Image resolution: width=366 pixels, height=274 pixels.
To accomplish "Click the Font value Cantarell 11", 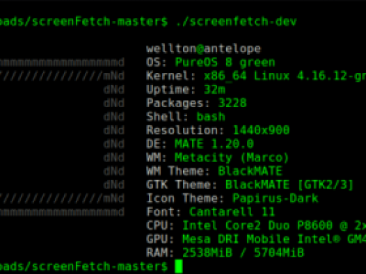I will [232, 212].
